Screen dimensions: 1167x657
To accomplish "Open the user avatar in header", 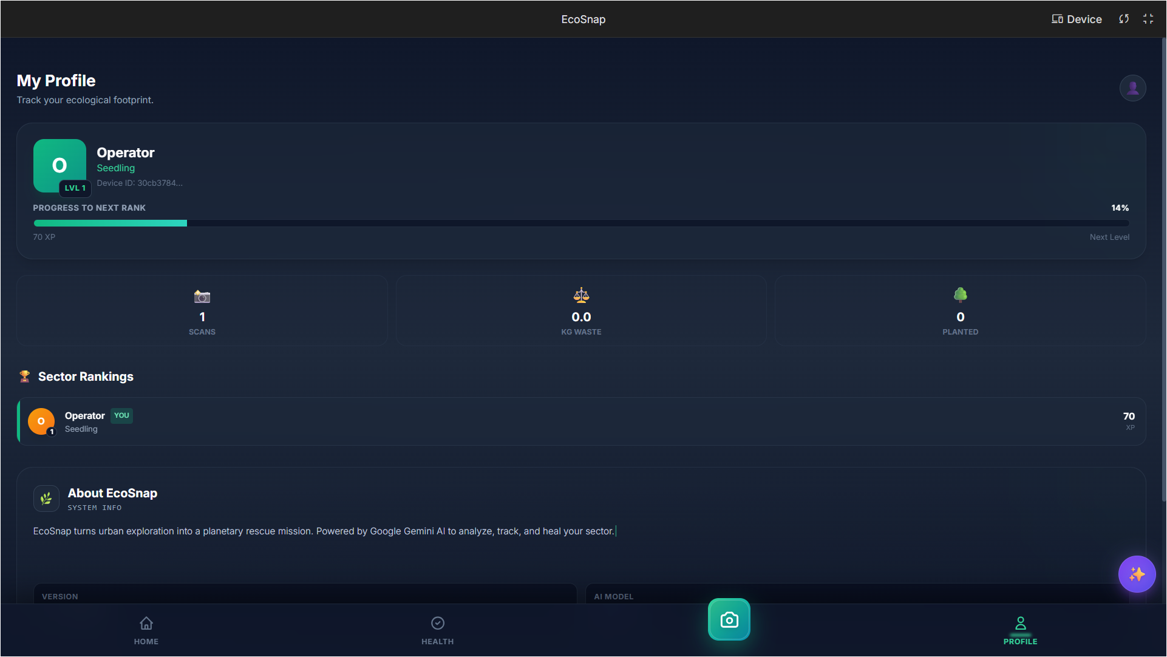I will coord(1132,88).
